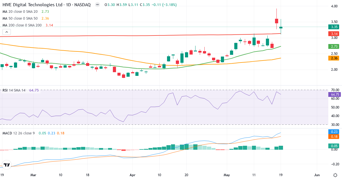Click the Jun date on time axis

pyautogui.click(x=317, y=175)
